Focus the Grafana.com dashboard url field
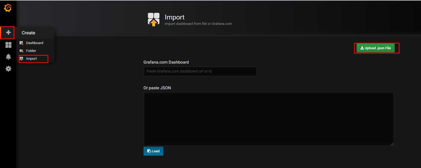Screen dimensions: 421x168 click(200, 71)
